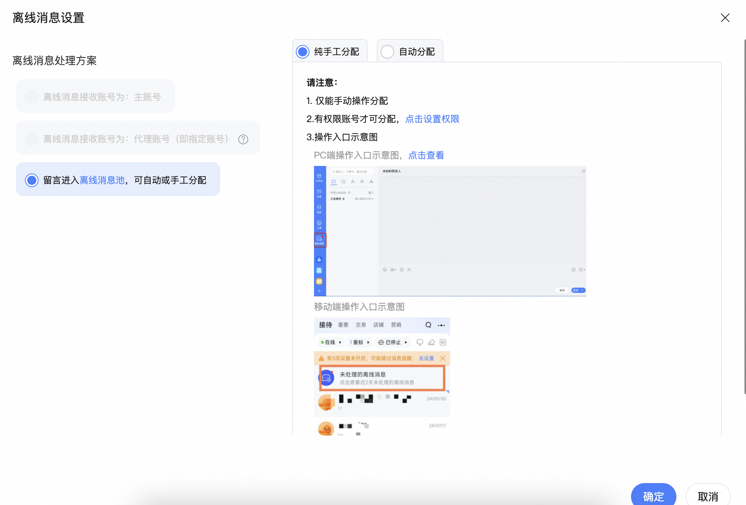Expand the 星标 dropdown in preview

point(359,342)
